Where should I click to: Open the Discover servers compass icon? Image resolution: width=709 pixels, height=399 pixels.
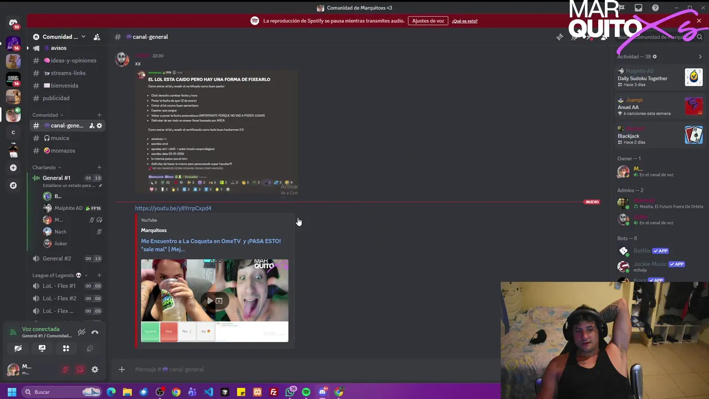pos(13,186)
